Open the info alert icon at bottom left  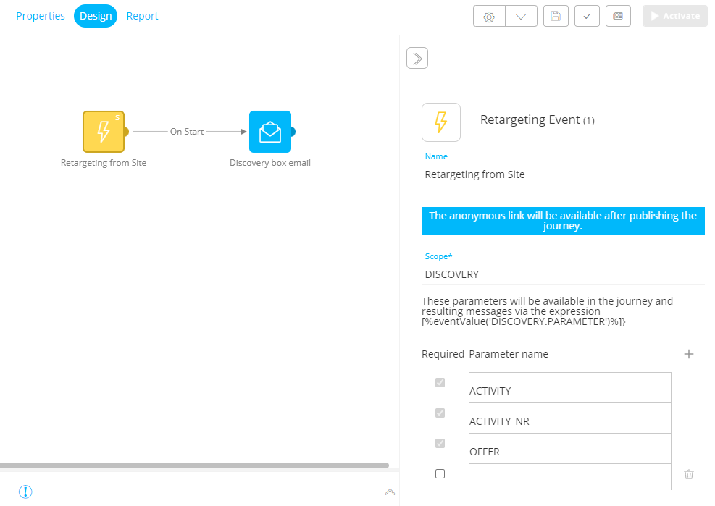click(25, 492)
